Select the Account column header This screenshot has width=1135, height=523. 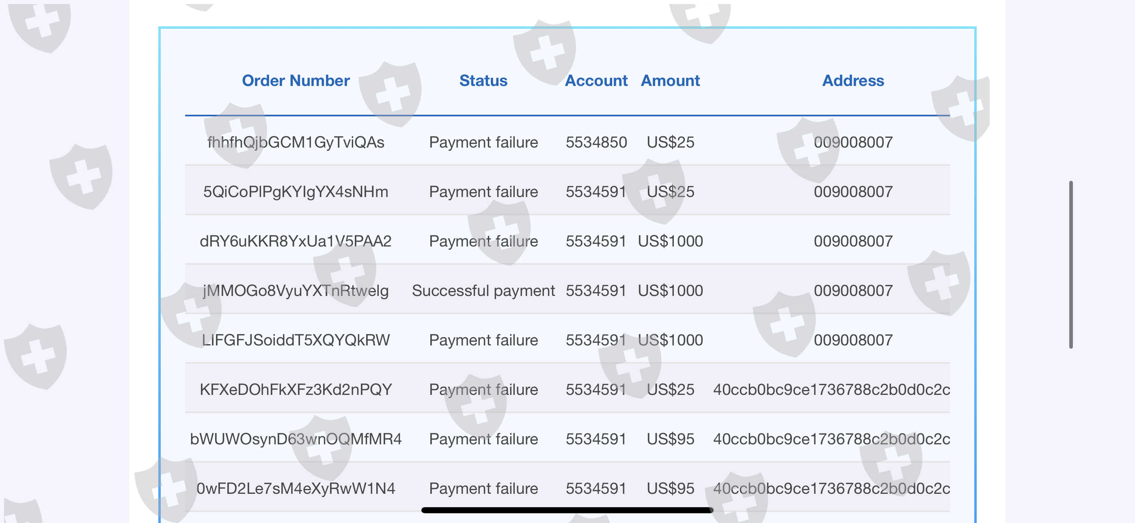pos(596,81)
